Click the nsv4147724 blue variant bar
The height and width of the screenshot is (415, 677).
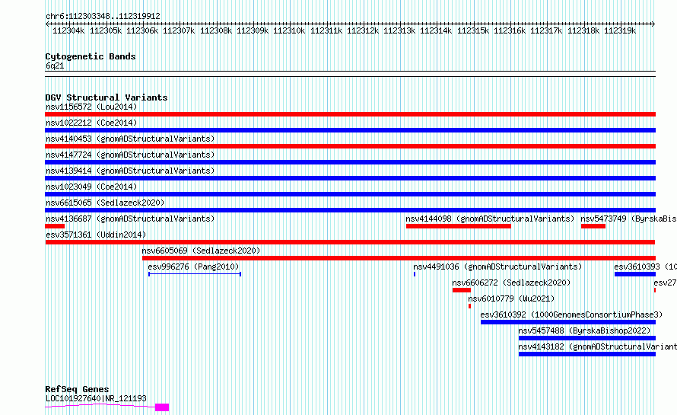click(350, 162)
